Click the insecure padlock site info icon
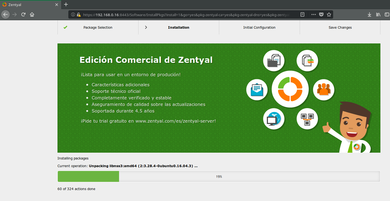390x201 pixels. (x=79, y=14)
